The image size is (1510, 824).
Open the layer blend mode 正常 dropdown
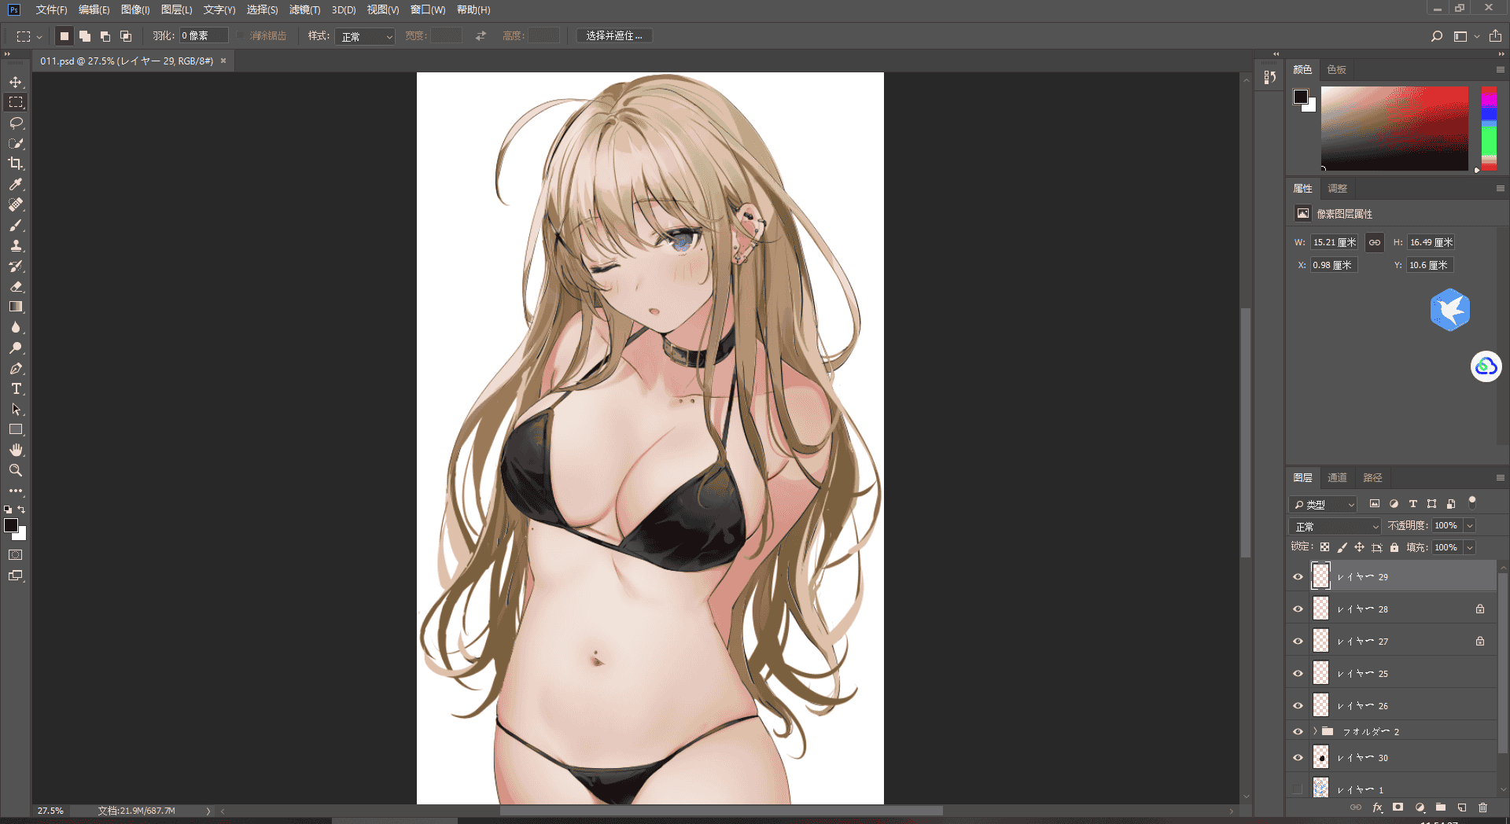tap(1335, 526)
